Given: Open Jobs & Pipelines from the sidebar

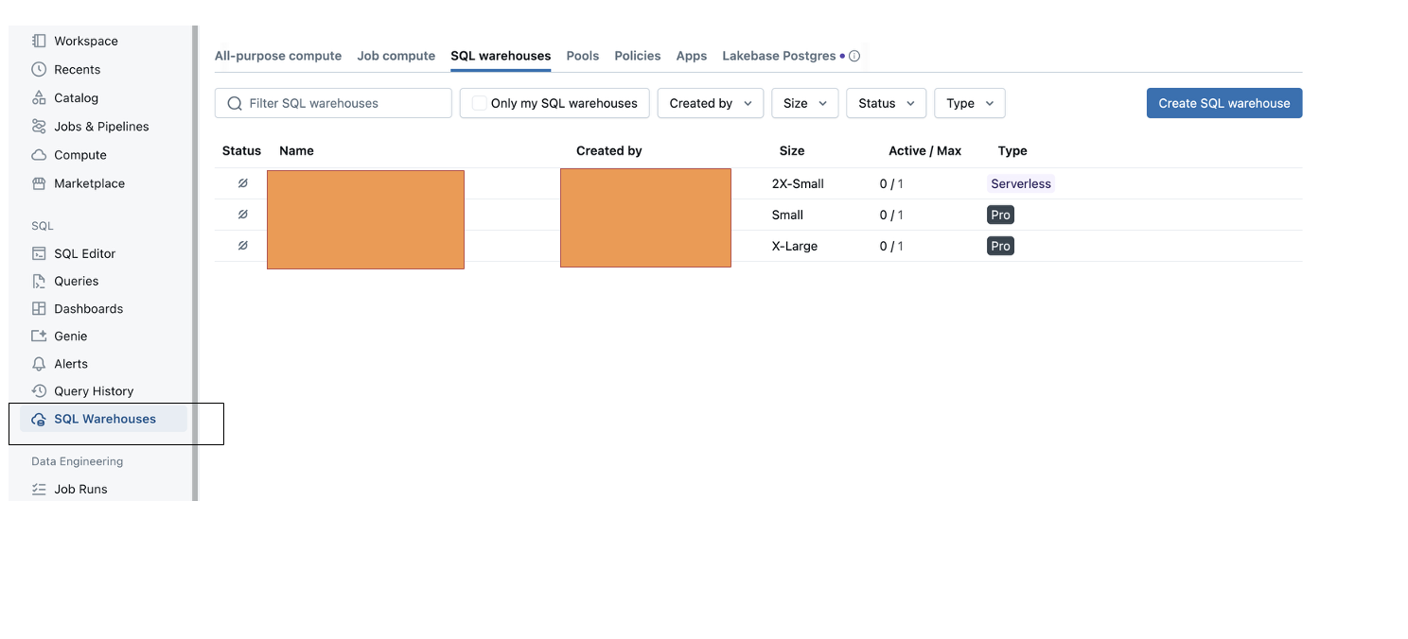Looking at the screenshot, I should point(101,126).
